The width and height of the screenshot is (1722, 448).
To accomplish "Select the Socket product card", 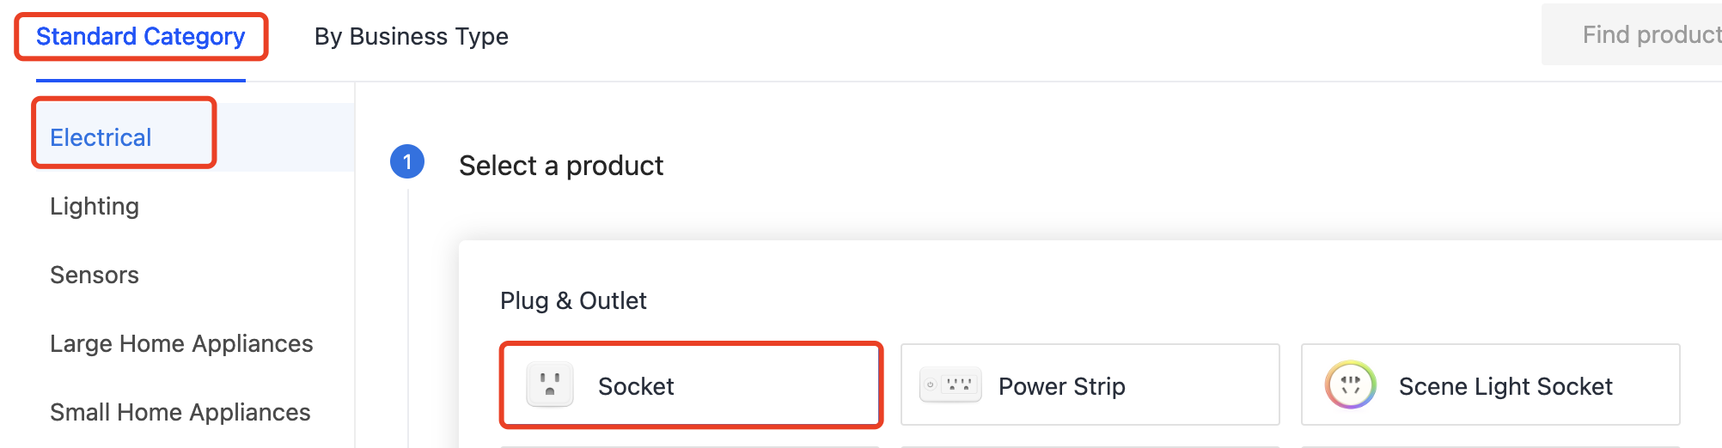I will coord(691,384).
